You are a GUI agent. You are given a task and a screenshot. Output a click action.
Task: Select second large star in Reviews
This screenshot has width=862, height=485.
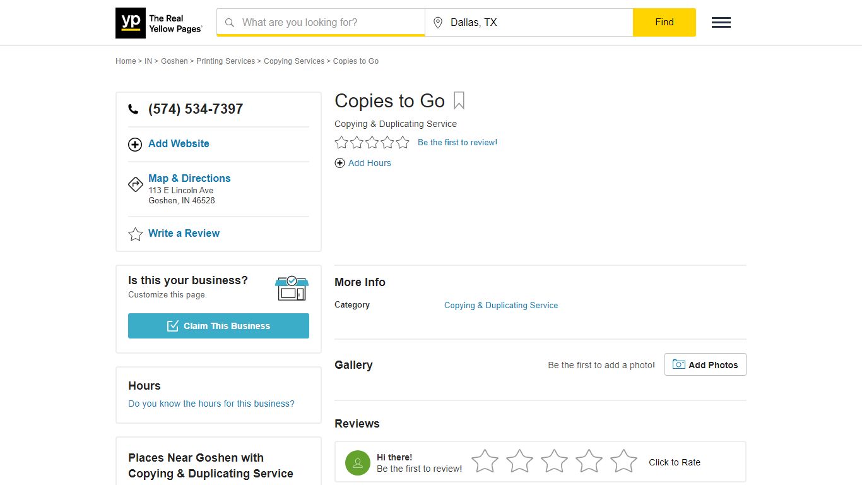pos(520,461)
